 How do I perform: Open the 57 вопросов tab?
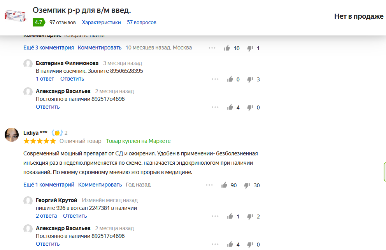pos(142,23)
